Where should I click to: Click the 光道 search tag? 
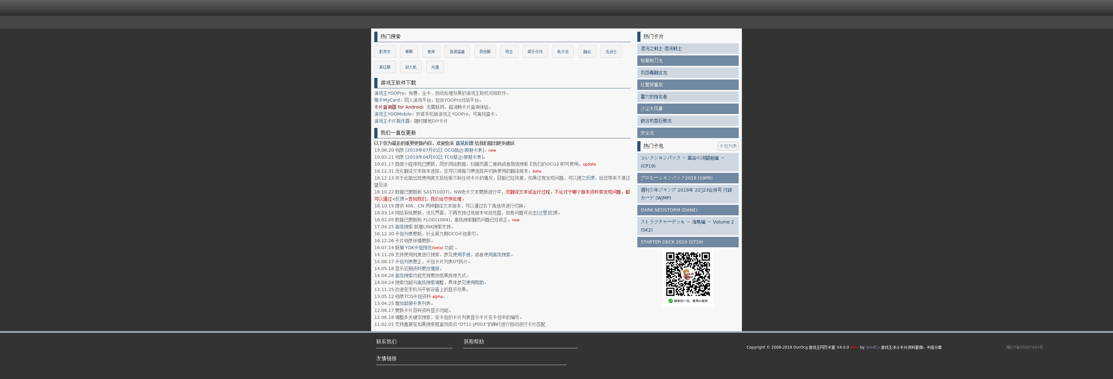click(x=435, y=67)
